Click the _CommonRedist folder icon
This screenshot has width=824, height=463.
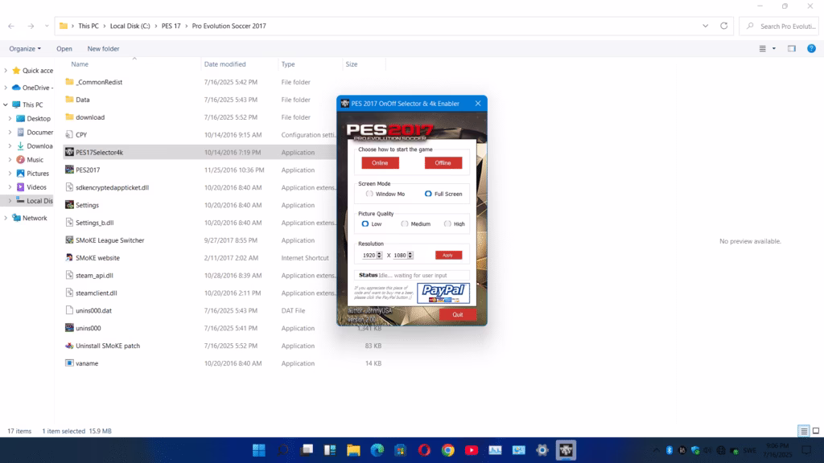coord(69,82)
